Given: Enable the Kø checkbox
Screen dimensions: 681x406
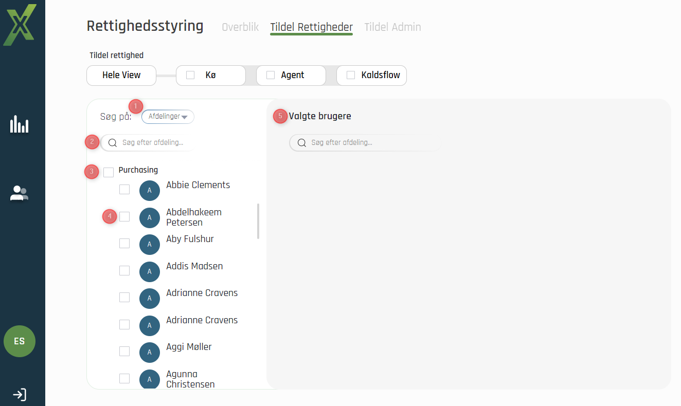Looking at the screenshot, I should (190, 75).
